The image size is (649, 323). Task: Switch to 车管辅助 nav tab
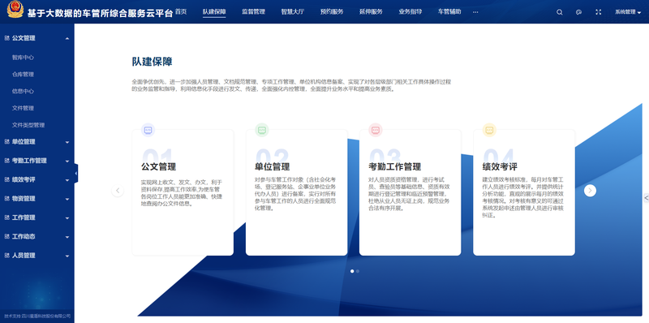point(449,11)
